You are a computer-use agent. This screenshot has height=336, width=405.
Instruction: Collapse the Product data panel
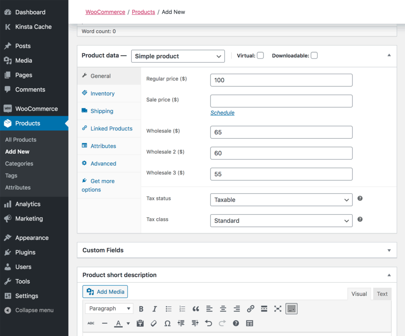[389, 55]
